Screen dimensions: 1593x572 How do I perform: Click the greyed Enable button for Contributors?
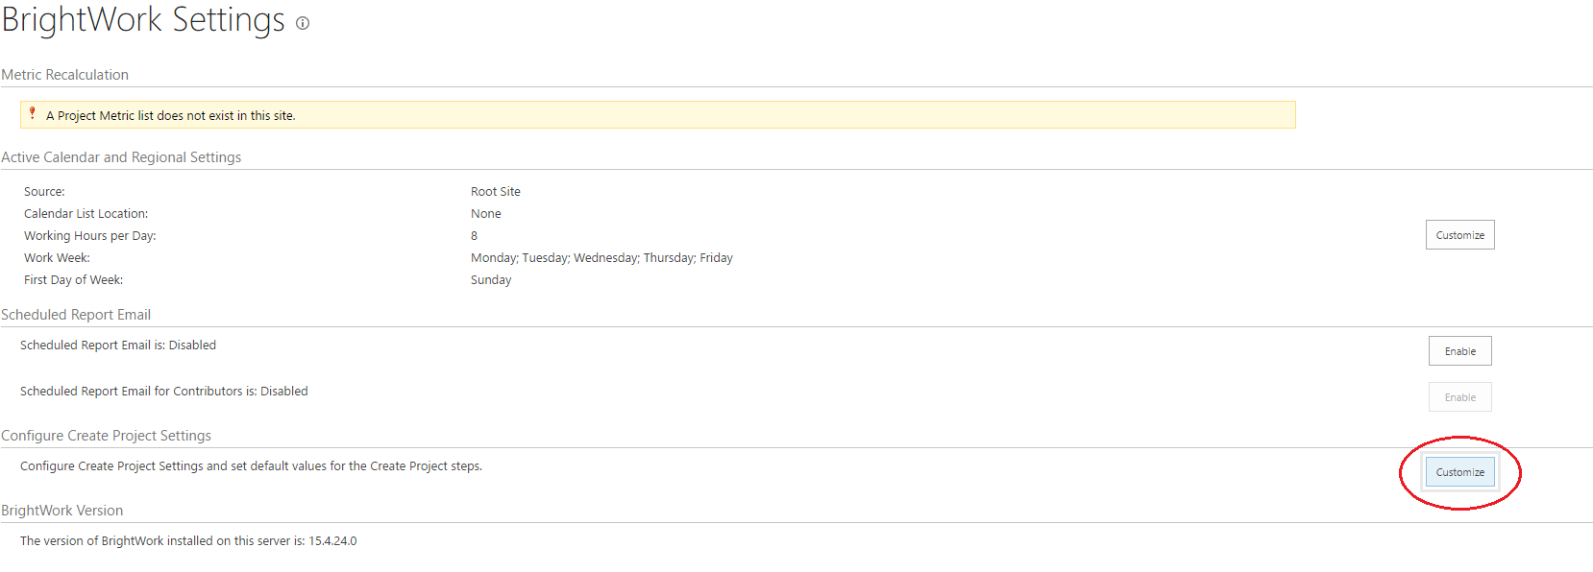click(x=1459, y=397)
